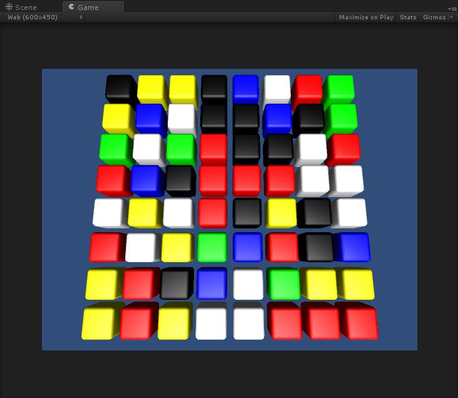Viewport: 458px width, 398px height.
Task: Select the yellow cube in the bottom-left corner
Action: pyautogui.click(x=100, y=322)
